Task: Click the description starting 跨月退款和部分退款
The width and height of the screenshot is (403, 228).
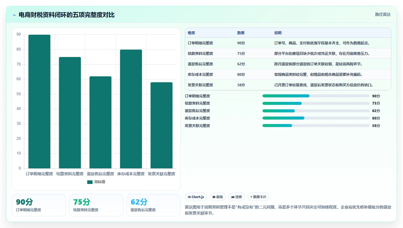Action: pyautogui.click(x=319, y=64)
